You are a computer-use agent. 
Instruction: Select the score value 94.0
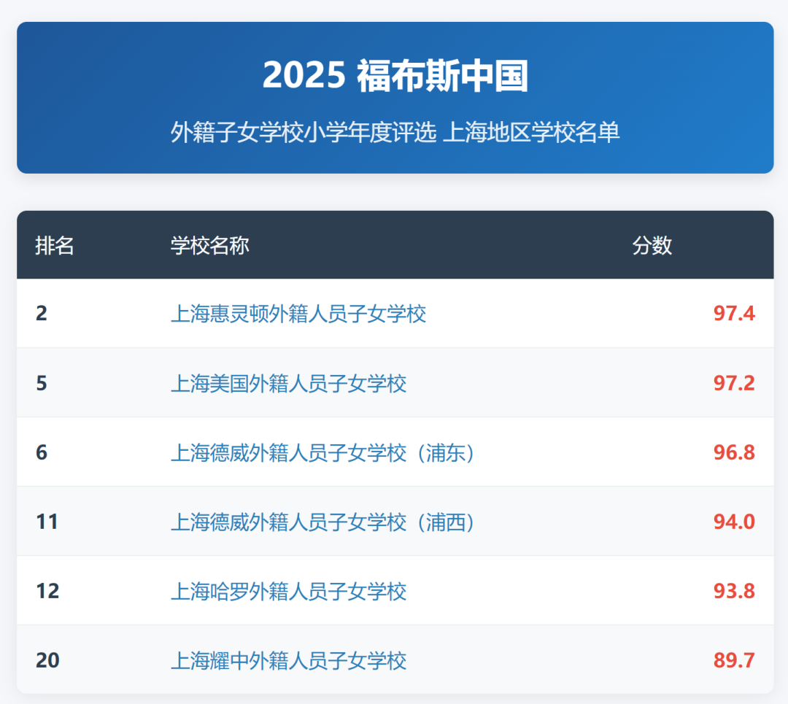click(x=734, y=522)
